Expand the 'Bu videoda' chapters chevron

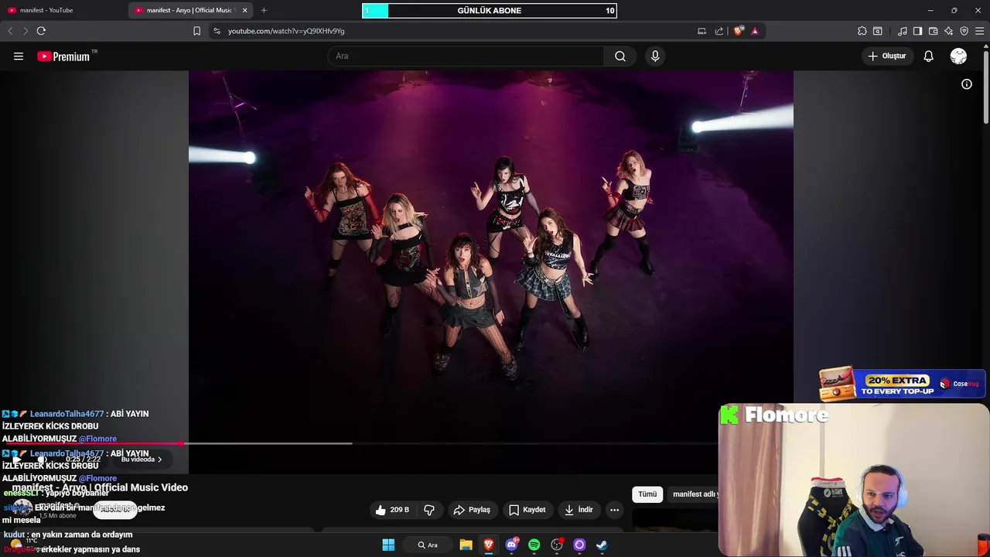pyautogui.click(x=160, y=460)
